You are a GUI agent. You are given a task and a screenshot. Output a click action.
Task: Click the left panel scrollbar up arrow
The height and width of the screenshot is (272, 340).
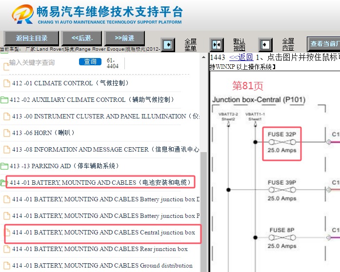tap(203, 57)
